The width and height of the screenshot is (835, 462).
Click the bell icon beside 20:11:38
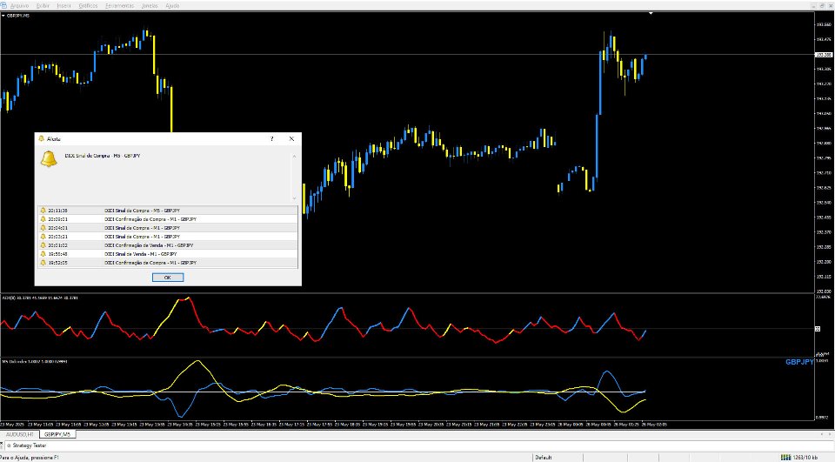43,211
